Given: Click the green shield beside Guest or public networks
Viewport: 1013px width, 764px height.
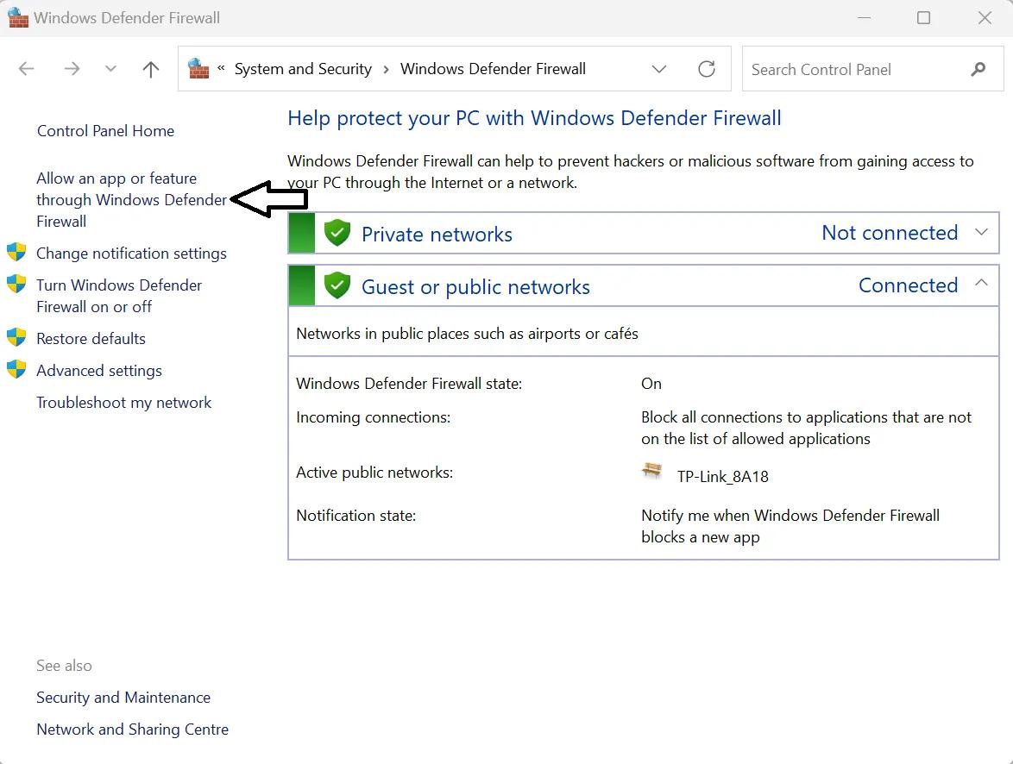Looking at the screenshot, I should click(x=337, y=285).
